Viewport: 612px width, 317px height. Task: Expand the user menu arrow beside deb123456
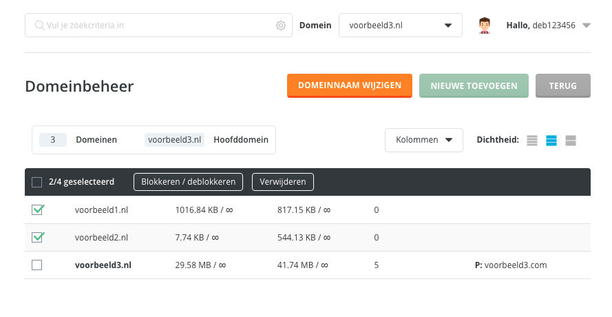587,25
